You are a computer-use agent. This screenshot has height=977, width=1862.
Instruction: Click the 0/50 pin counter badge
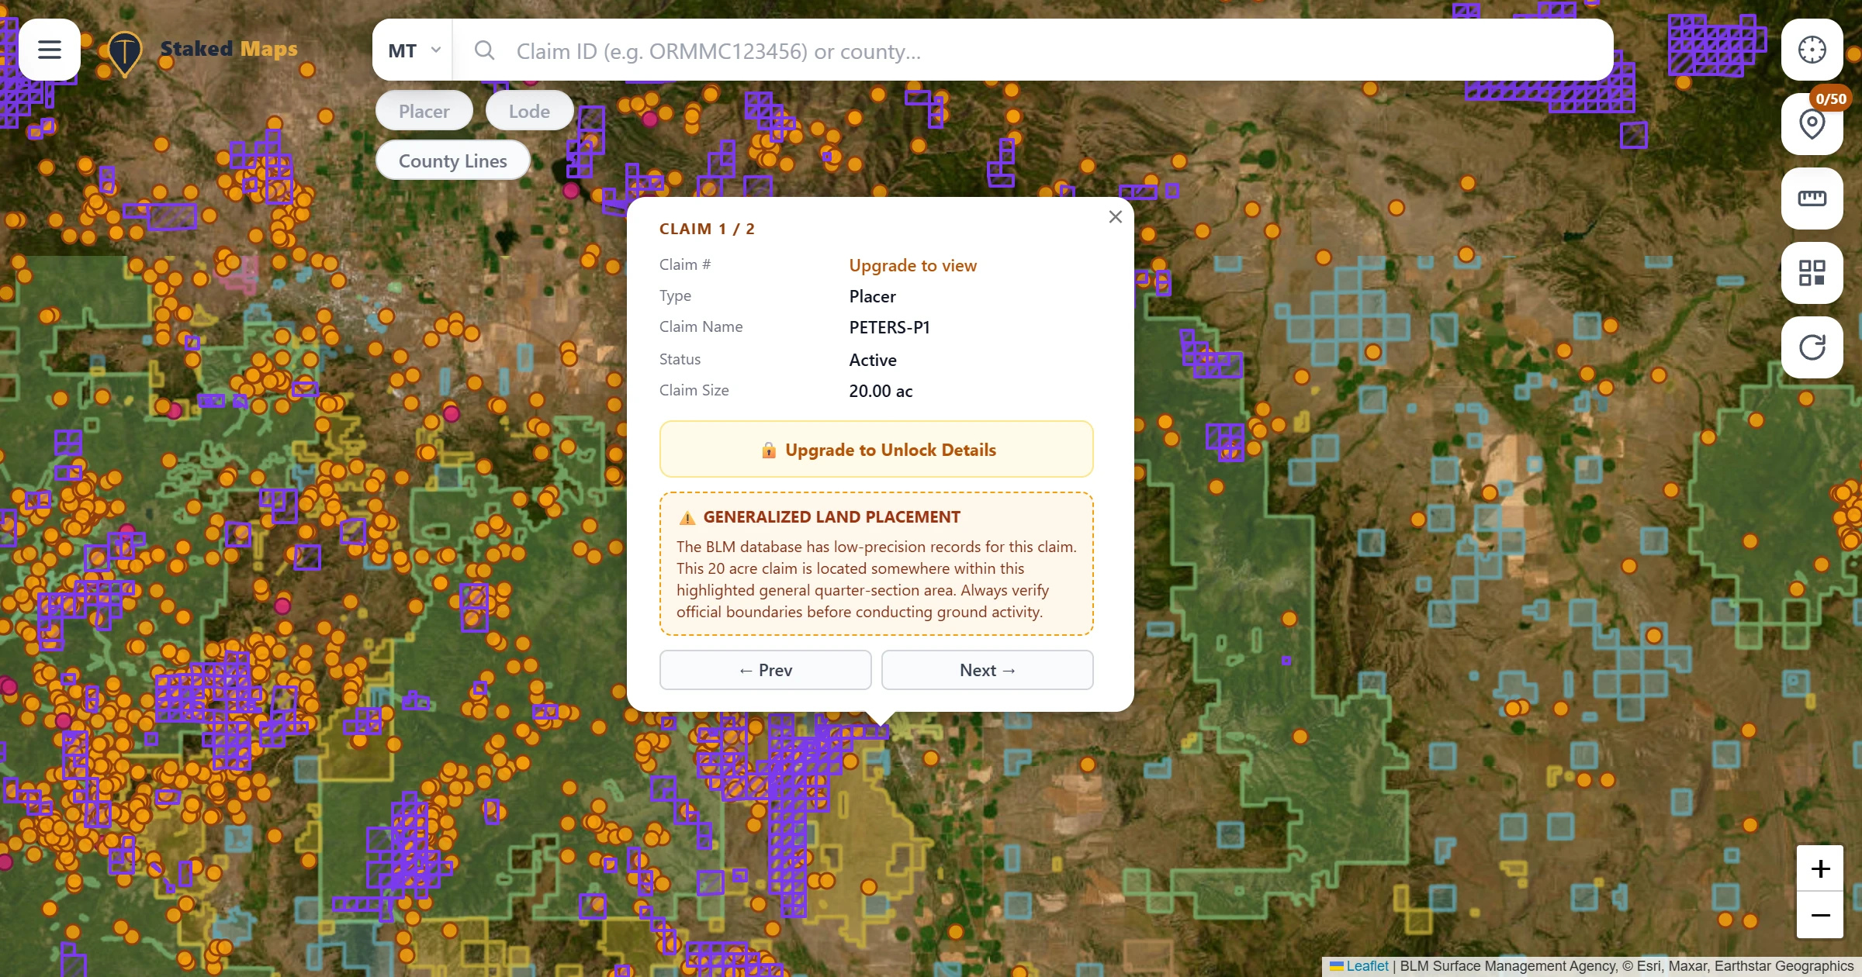tap(1831, 98)
